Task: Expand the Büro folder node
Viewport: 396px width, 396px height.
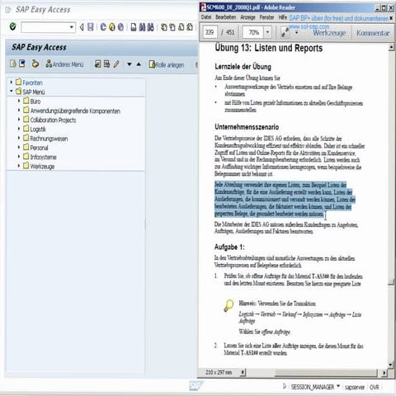Action: coord(19,101)
